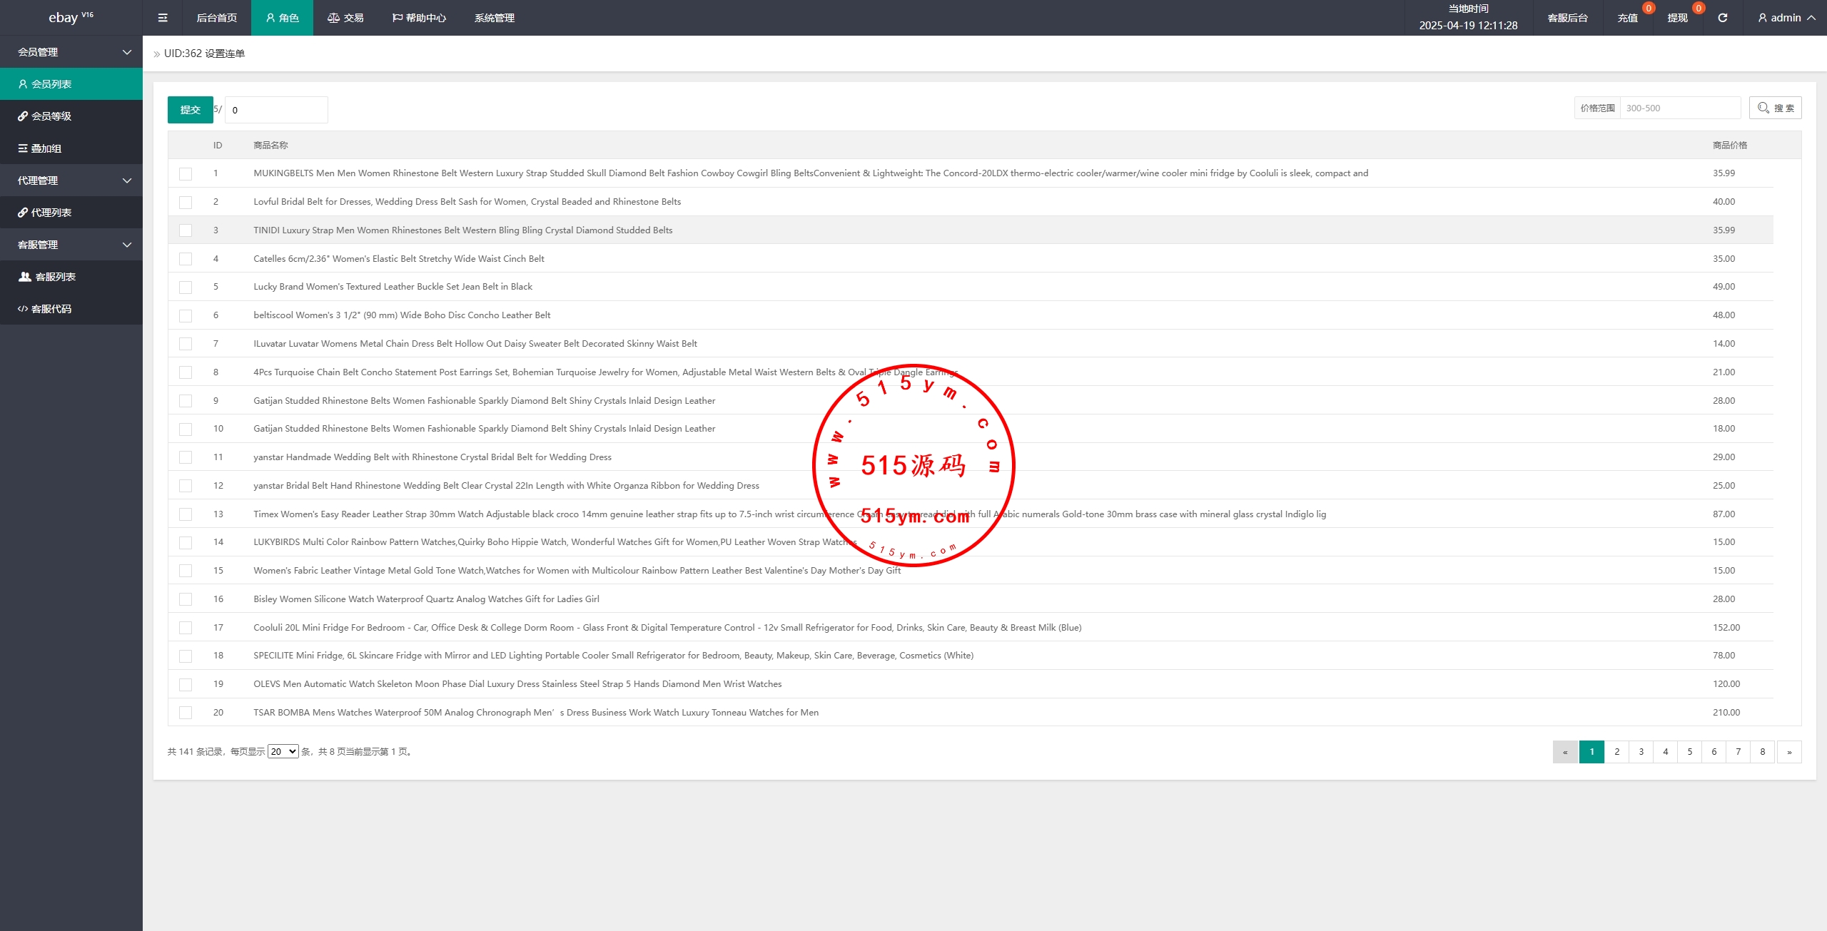Click the green 提交 button
This screenshot has height=931, width=1827.
[x=190, y=110]
